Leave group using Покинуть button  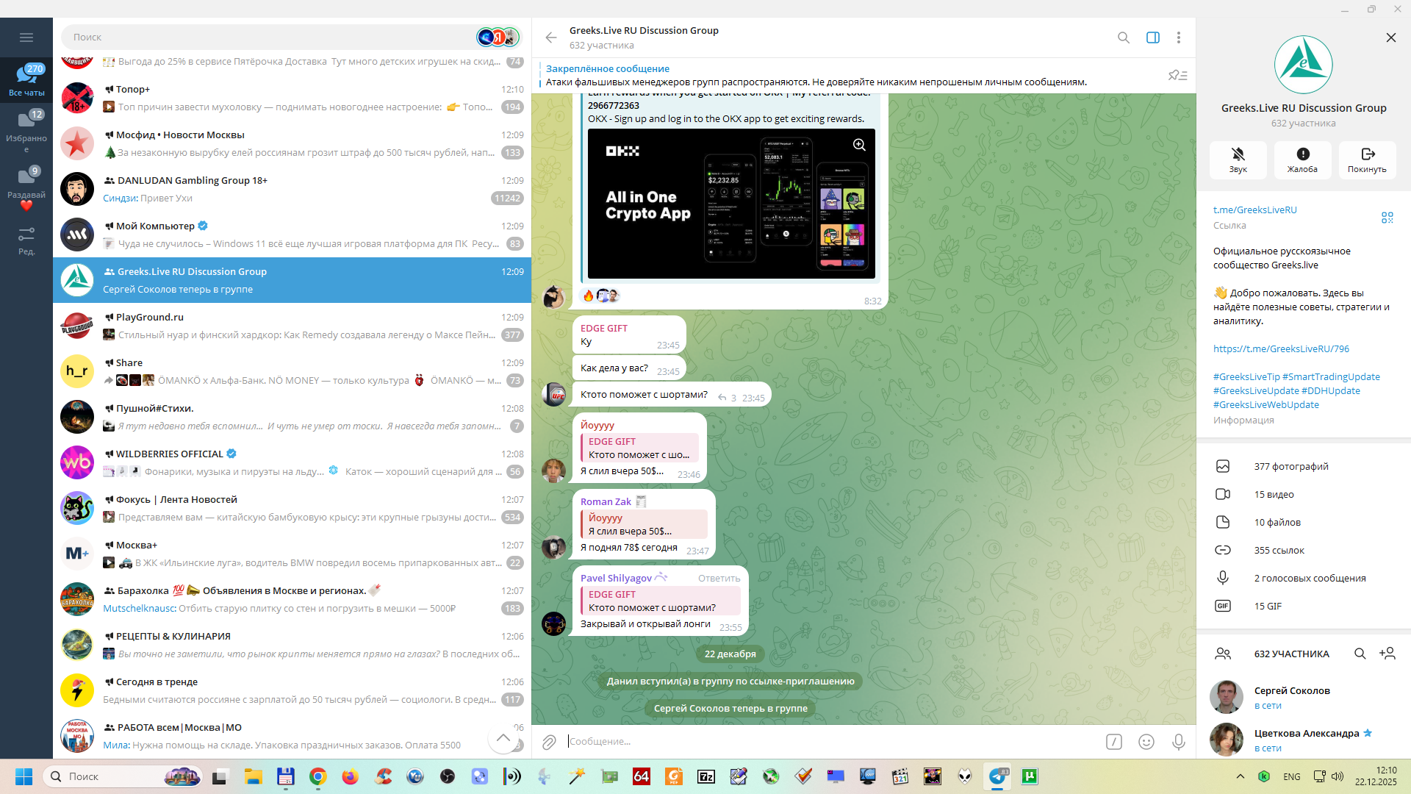[1367, 159]
